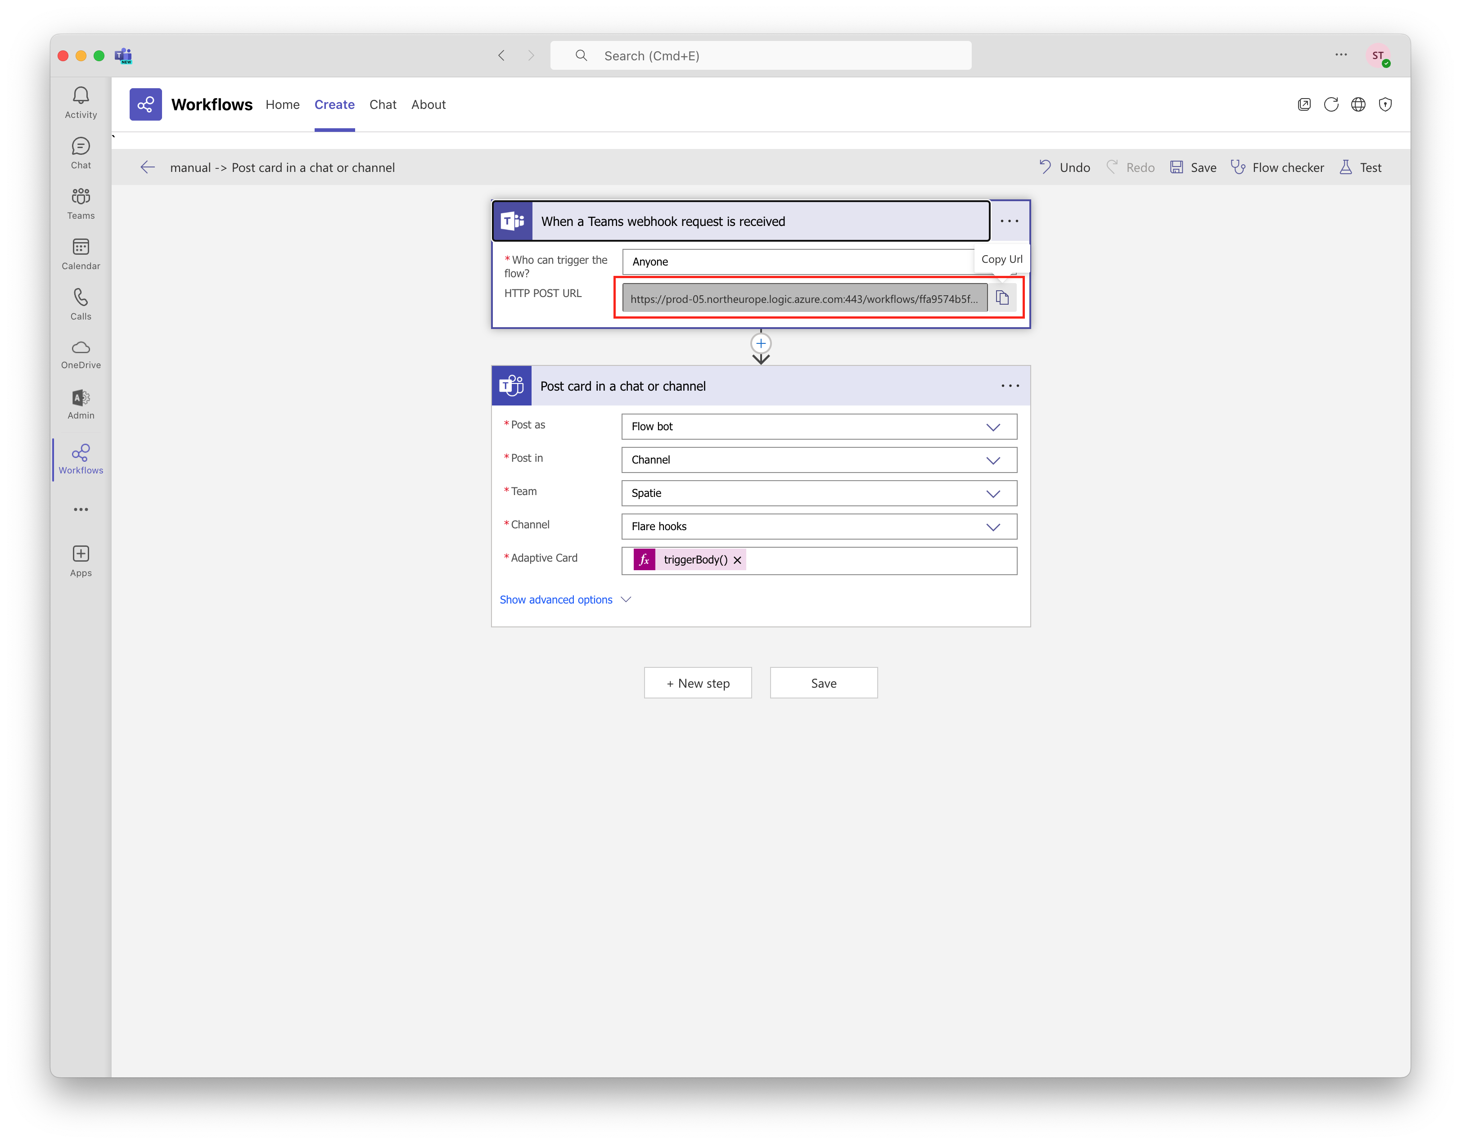Open the Channel dropdown showing Flare hooks

click(x=818, y=527)
